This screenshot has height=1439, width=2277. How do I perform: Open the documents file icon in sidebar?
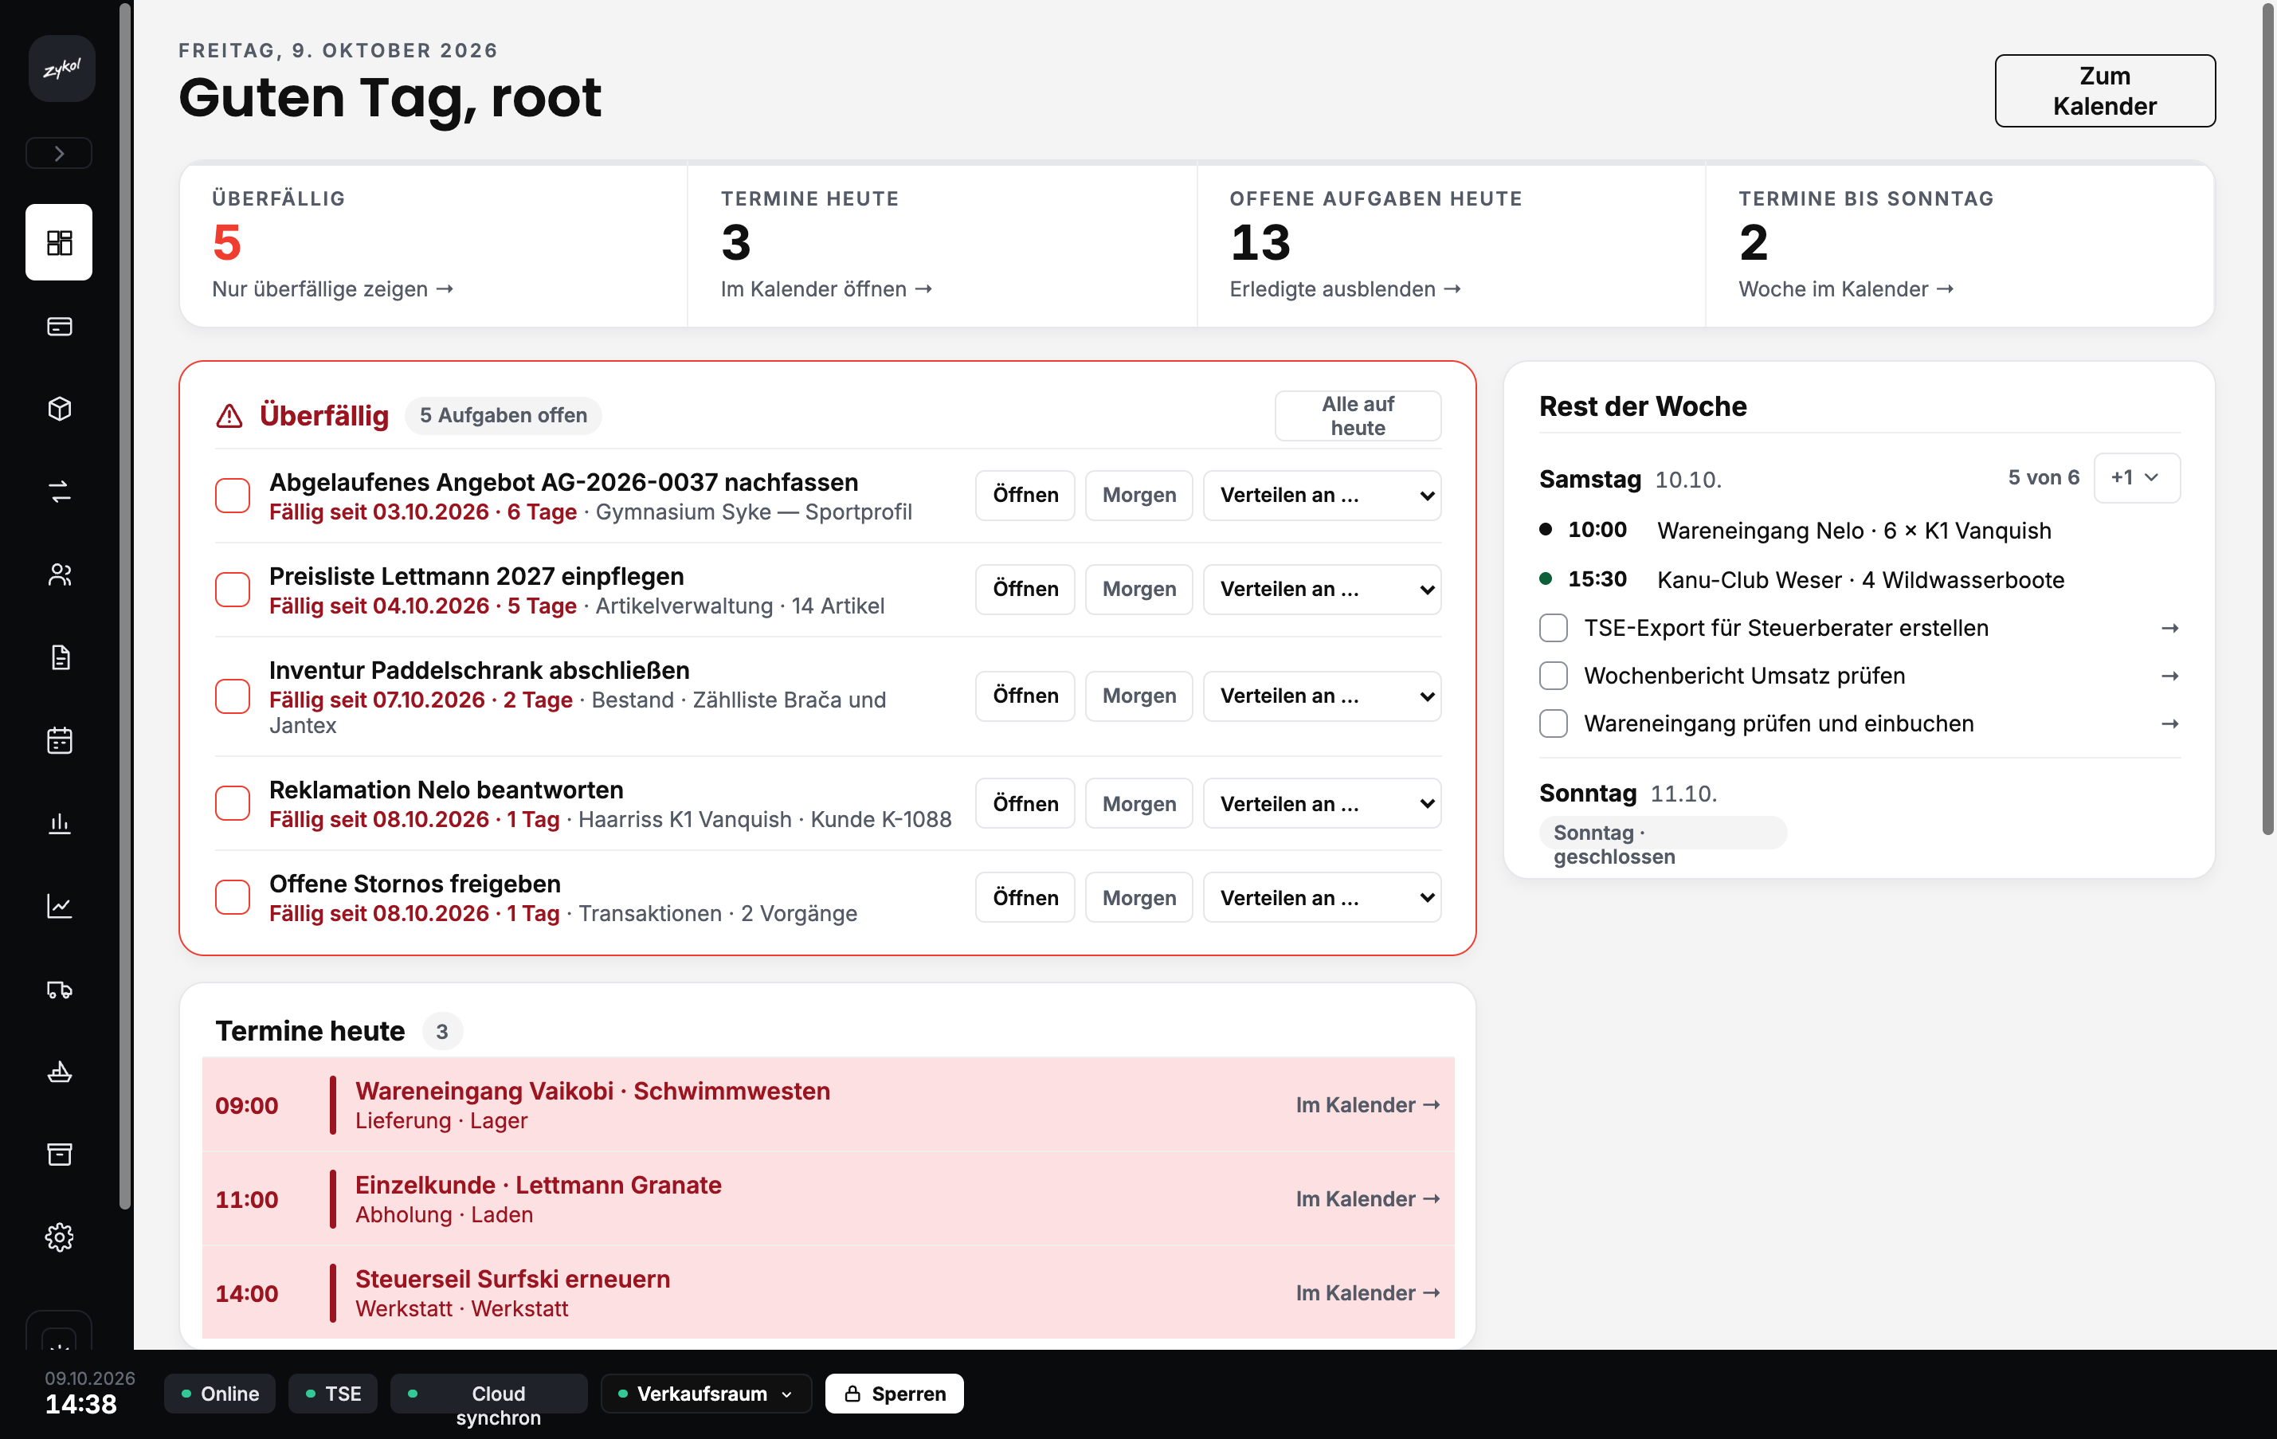(x=59, y=657)
